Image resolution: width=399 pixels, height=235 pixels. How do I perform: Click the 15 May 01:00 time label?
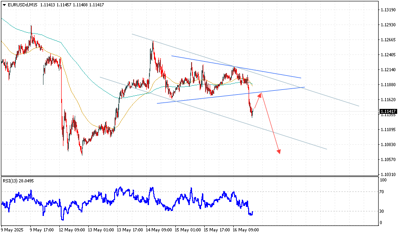click(x=188, y=230)
